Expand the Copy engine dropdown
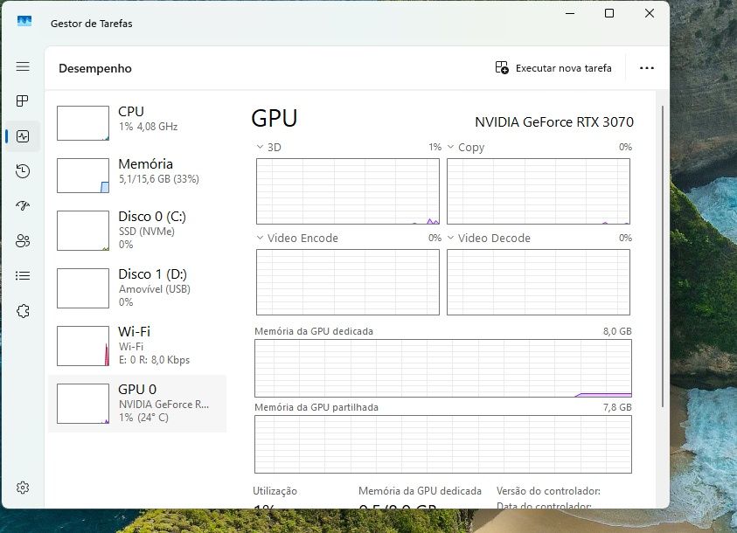The height and width of the screenshot is (533, 737). pos(451,147)
